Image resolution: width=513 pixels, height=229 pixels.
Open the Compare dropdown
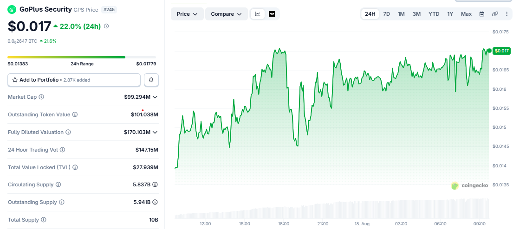[x=227, y=14]
